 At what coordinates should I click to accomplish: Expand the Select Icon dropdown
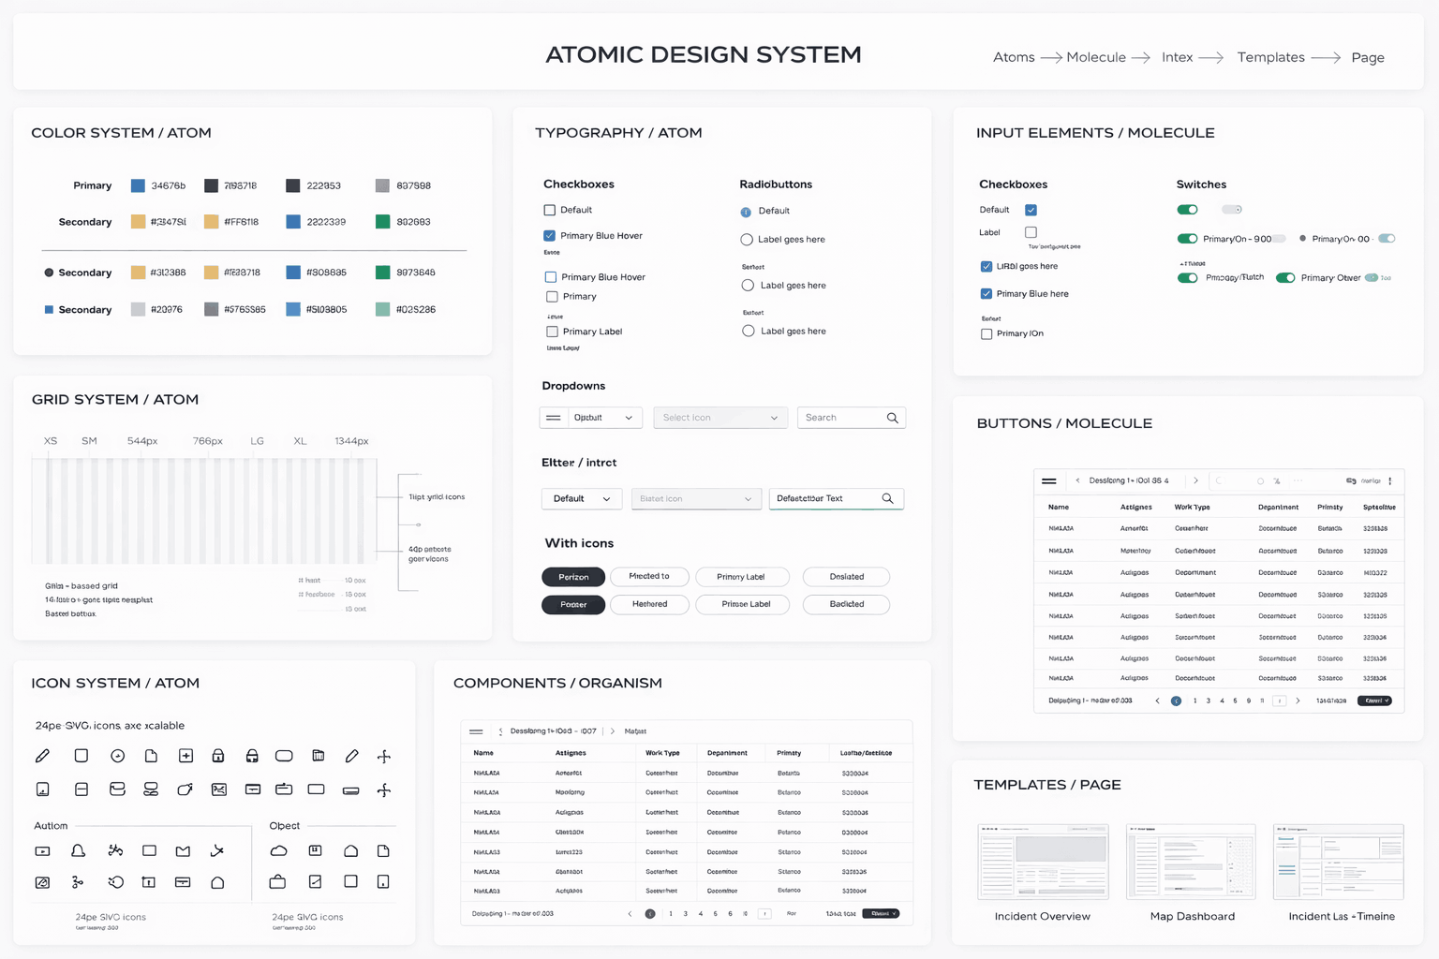tap(719, 418)
